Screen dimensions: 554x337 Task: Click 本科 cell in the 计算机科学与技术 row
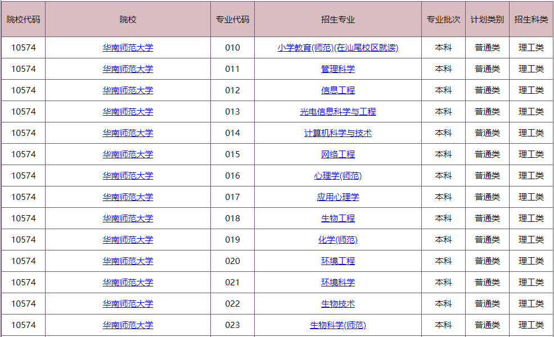point(443,133)
